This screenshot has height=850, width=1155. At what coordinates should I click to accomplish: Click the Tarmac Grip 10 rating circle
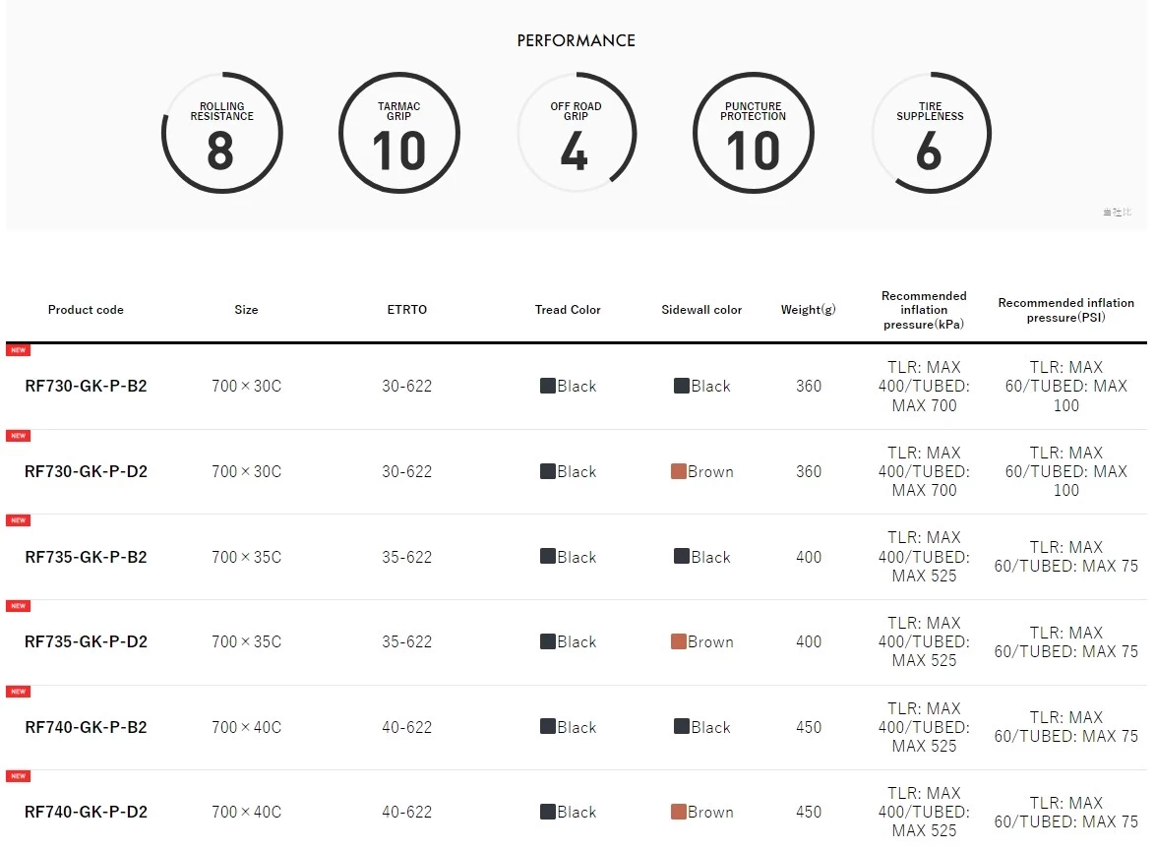(x=399, y=134)
